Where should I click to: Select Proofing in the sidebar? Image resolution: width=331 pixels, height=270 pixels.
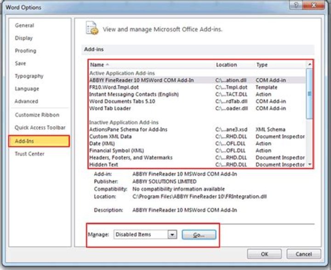click(x=26, y=51)
